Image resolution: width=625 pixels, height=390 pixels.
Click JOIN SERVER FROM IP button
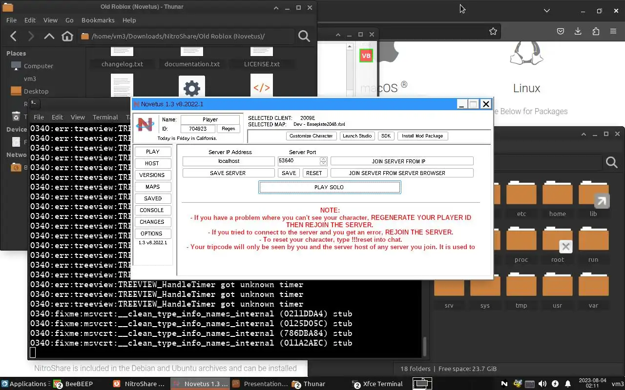pyautogui.click(x=402, y=161)
